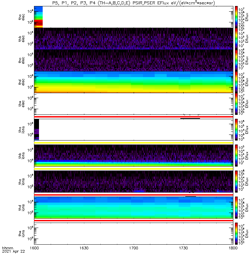250x267 pixels.
Task: Select the 'thd elec' y-axis label
Action: tap(21, 82)
